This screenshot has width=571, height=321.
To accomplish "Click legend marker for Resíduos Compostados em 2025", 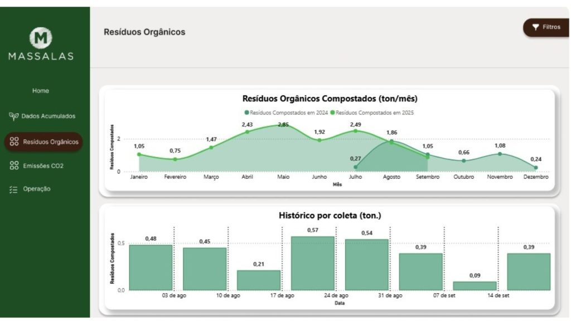I will coord(332,113).
